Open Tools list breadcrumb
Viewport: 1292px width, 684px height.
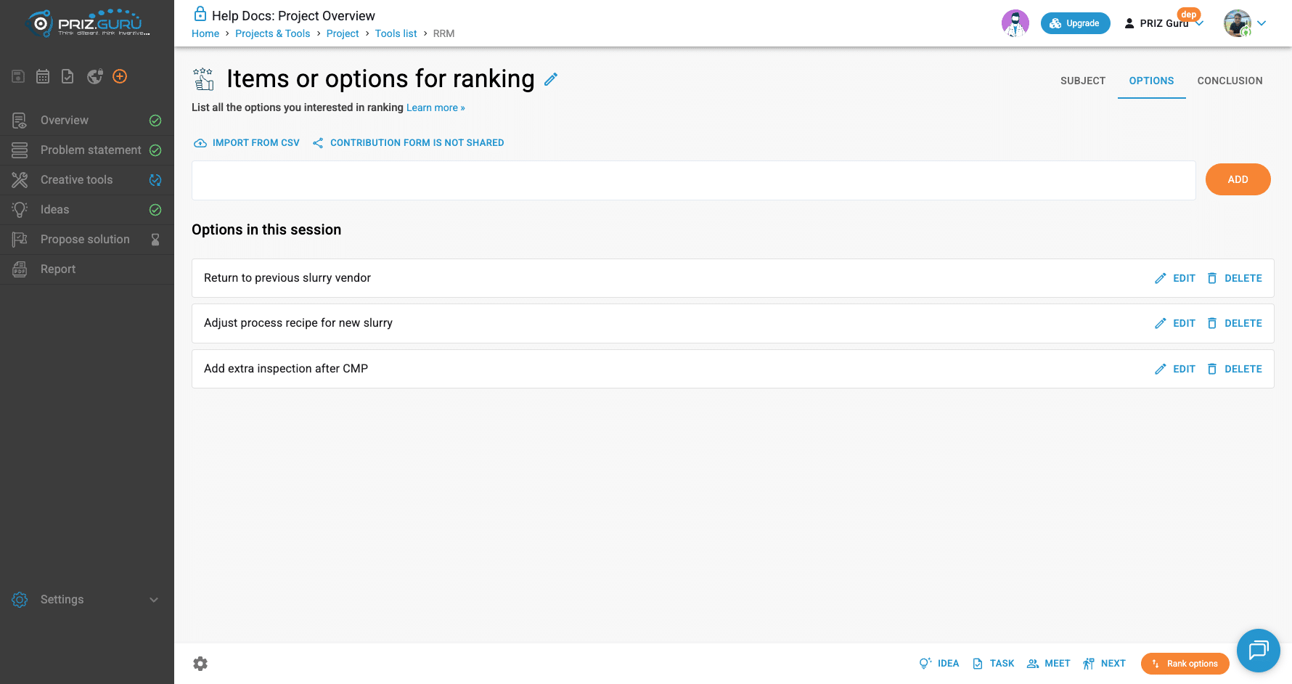(396, 33)
